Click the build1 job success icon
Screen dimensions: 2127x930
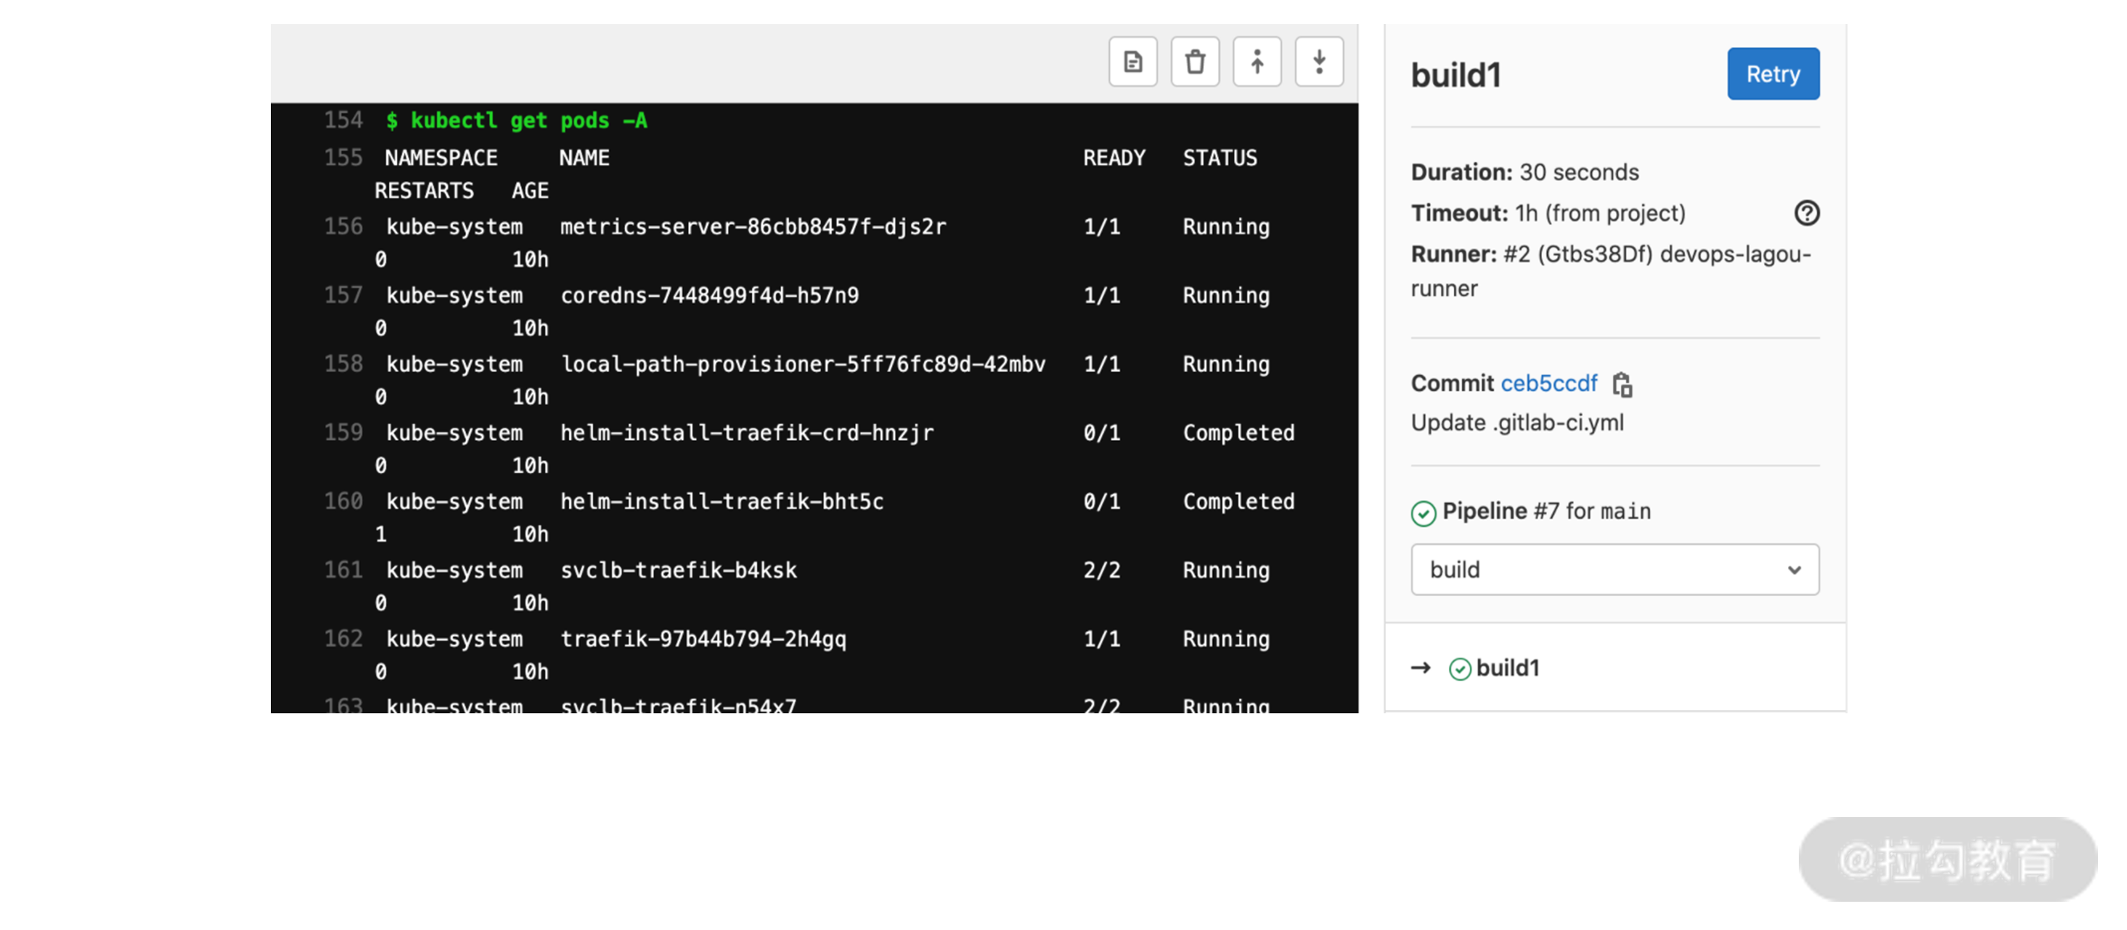[1456, 667]
